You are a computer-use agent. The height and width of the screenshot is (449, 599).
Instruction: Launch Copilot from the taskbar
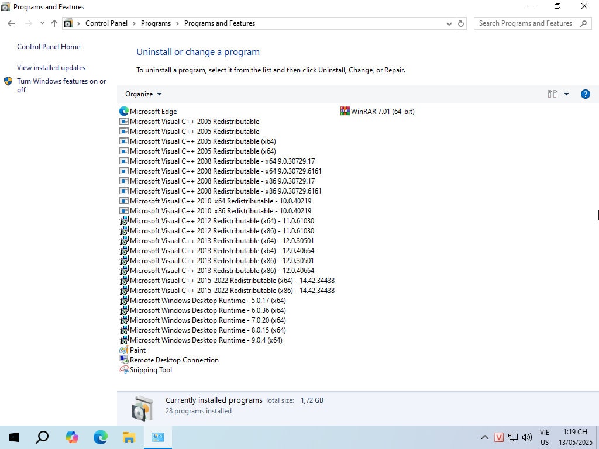pyautogui.click(x=71, y=437)
